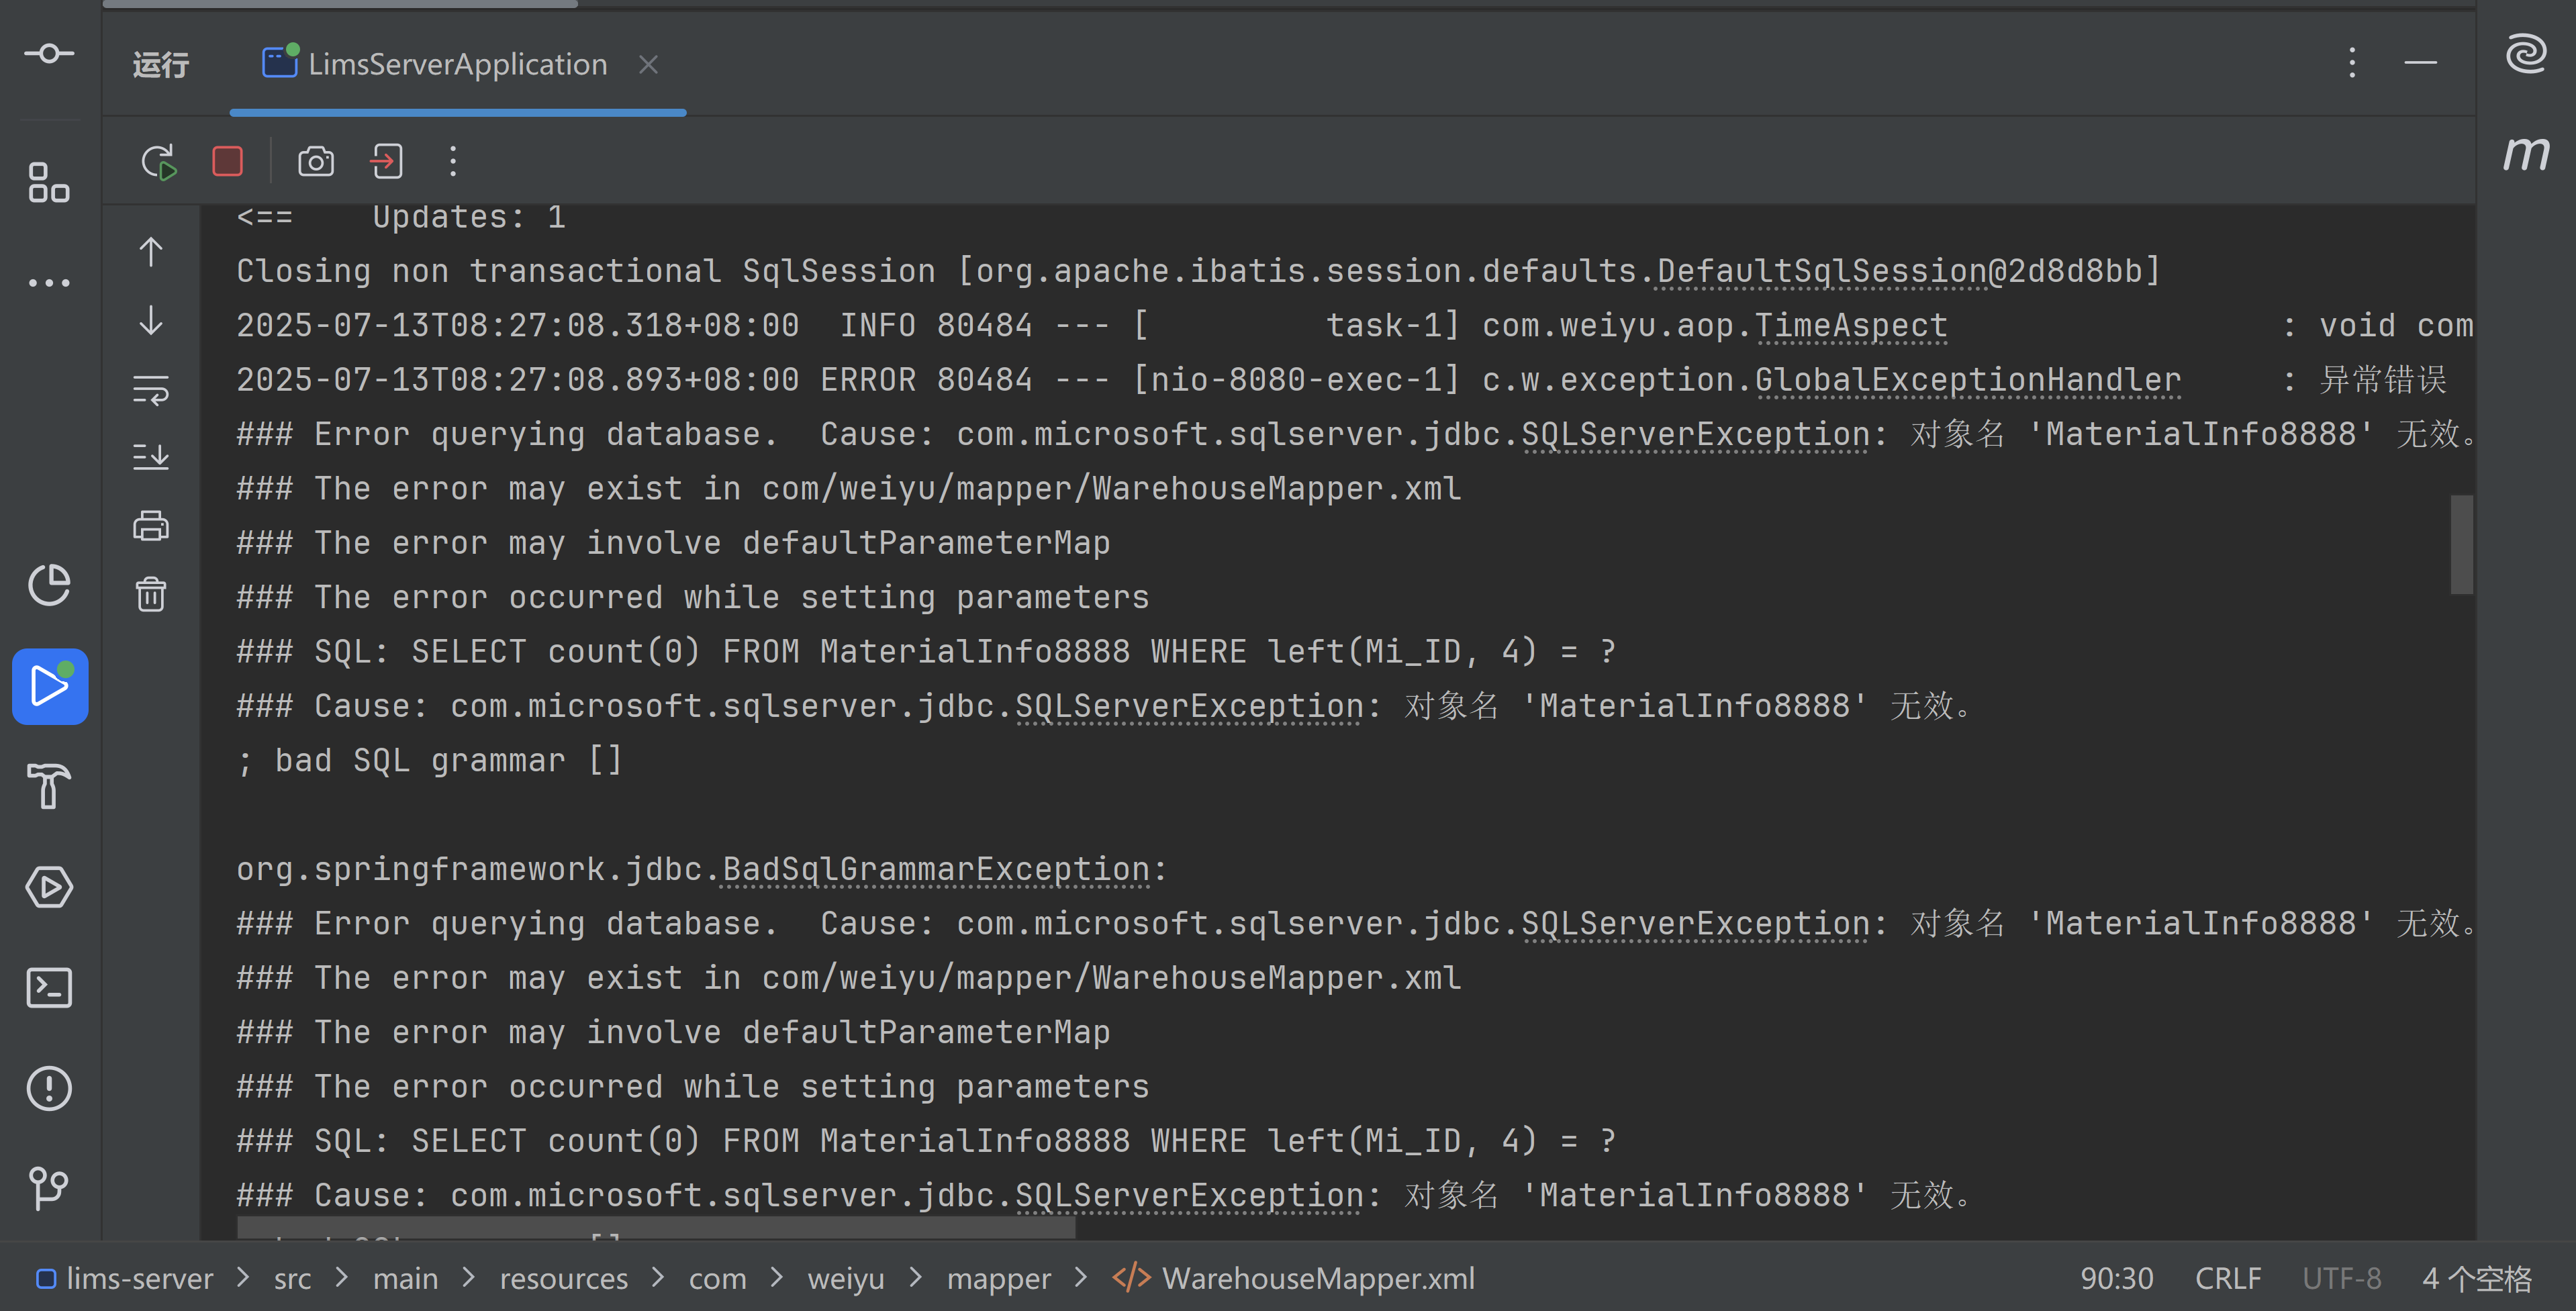Click the down arrow in the console gutter

(x=151, y=321)
